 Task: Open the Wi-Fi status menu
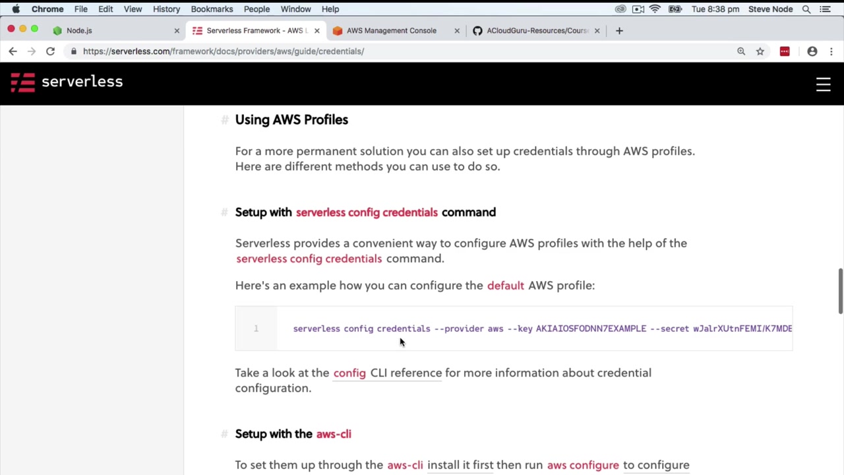[655, 9]
